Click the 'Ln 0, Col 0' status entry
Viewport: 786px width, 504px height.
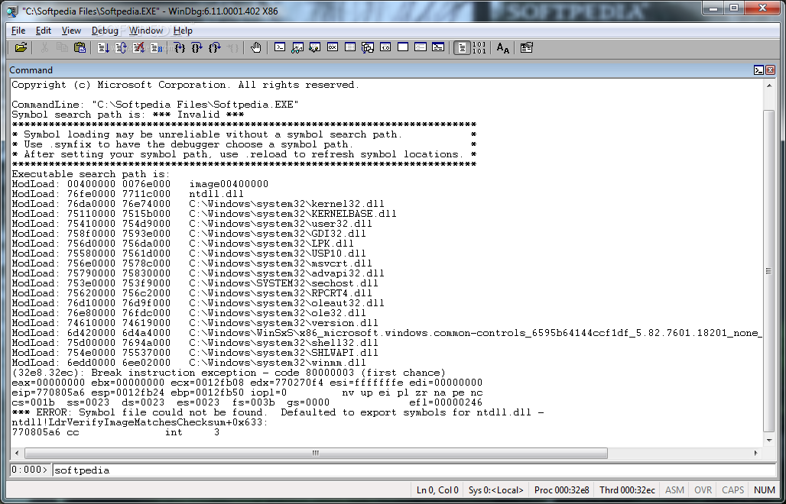[437, 490]
